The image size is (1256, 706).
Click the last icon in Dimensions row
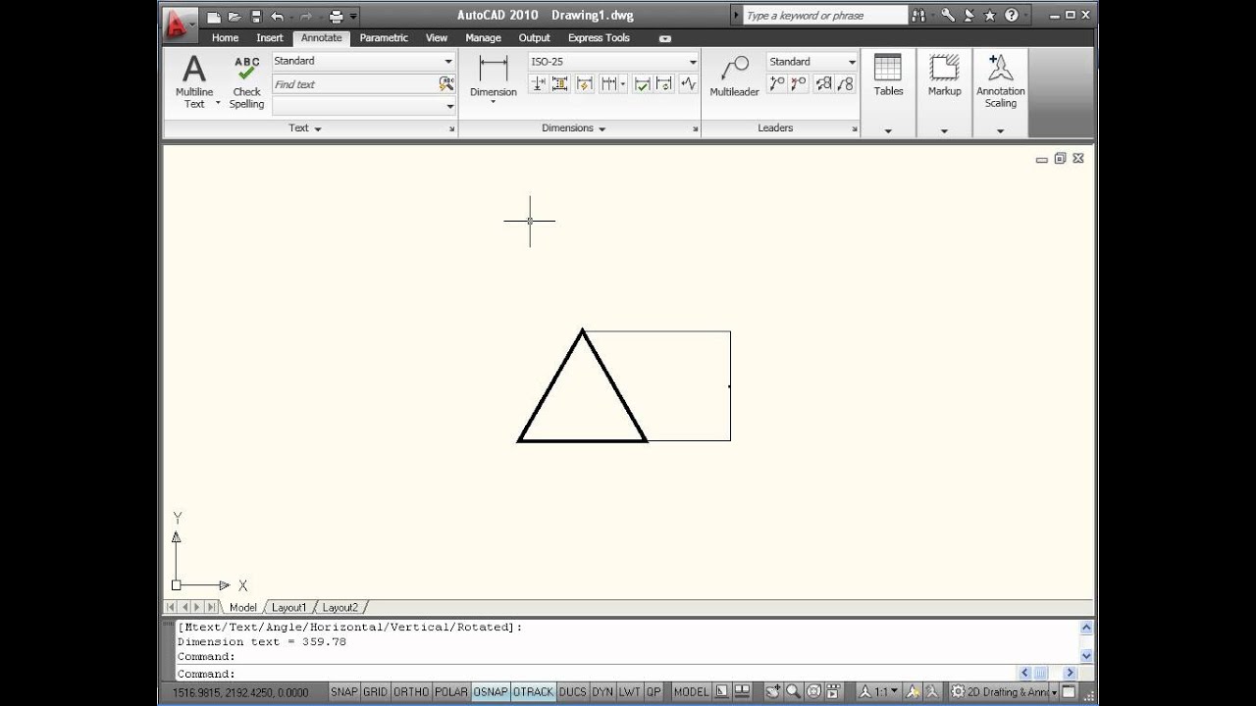[x=688, y=84]
